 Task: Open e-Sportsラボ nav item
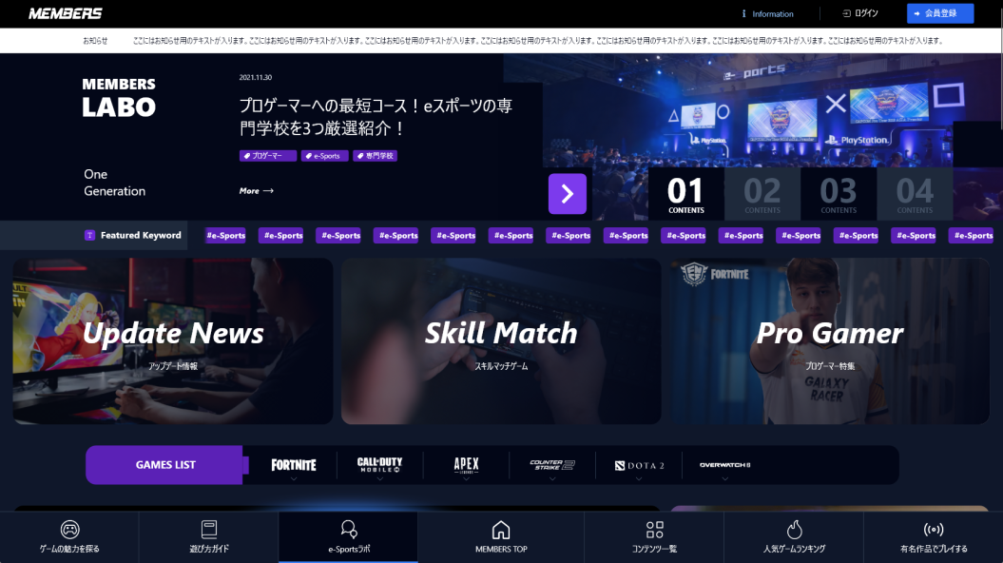(349, 536)
